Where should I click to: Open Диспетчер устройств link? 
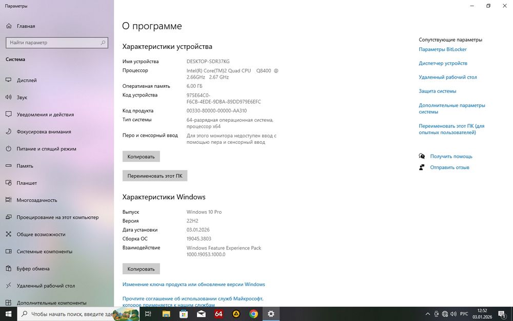coord(443,63)
